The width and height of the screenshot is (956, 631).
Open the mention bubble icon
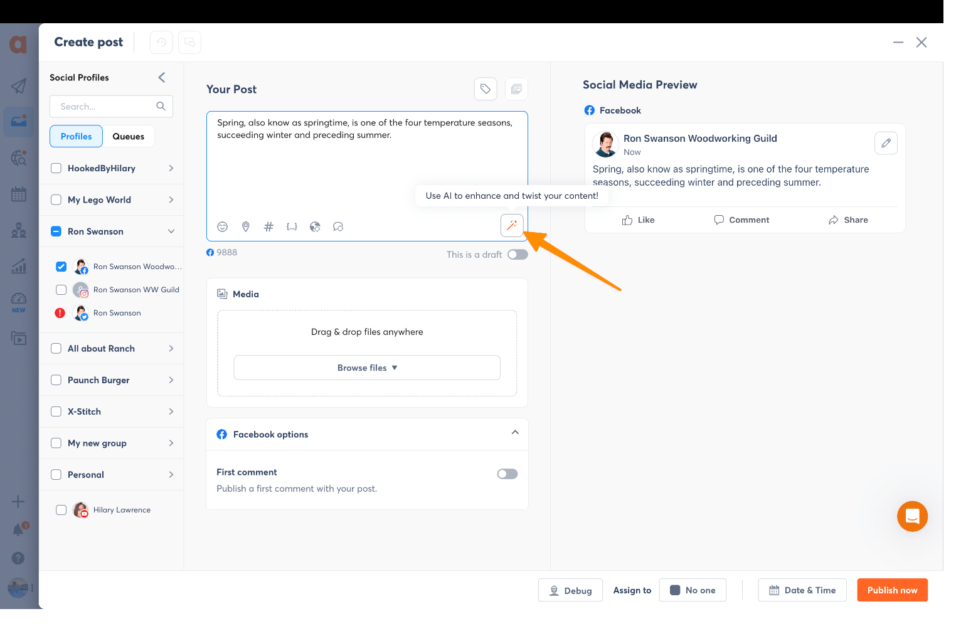(338, 227)
